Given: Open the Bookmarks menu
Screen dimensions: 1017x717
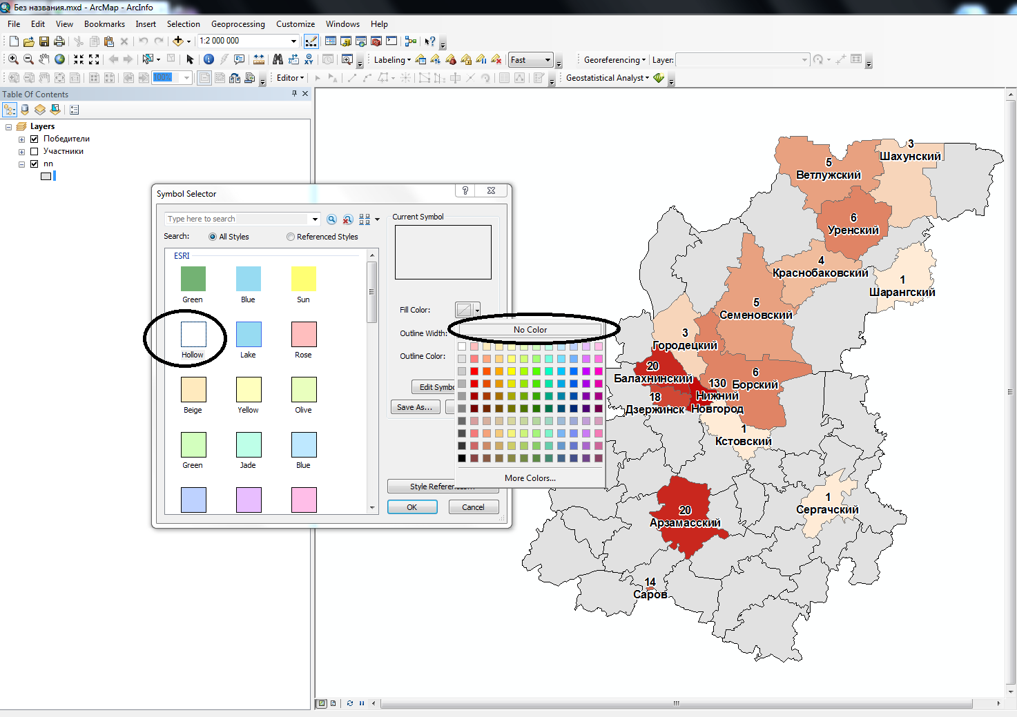Looking at the screenshot, I should click(104, 24).
